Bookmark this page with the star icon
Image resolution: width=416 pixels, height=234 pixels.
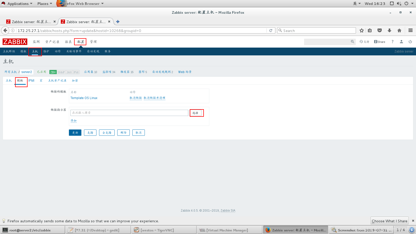tap(361, 30)
